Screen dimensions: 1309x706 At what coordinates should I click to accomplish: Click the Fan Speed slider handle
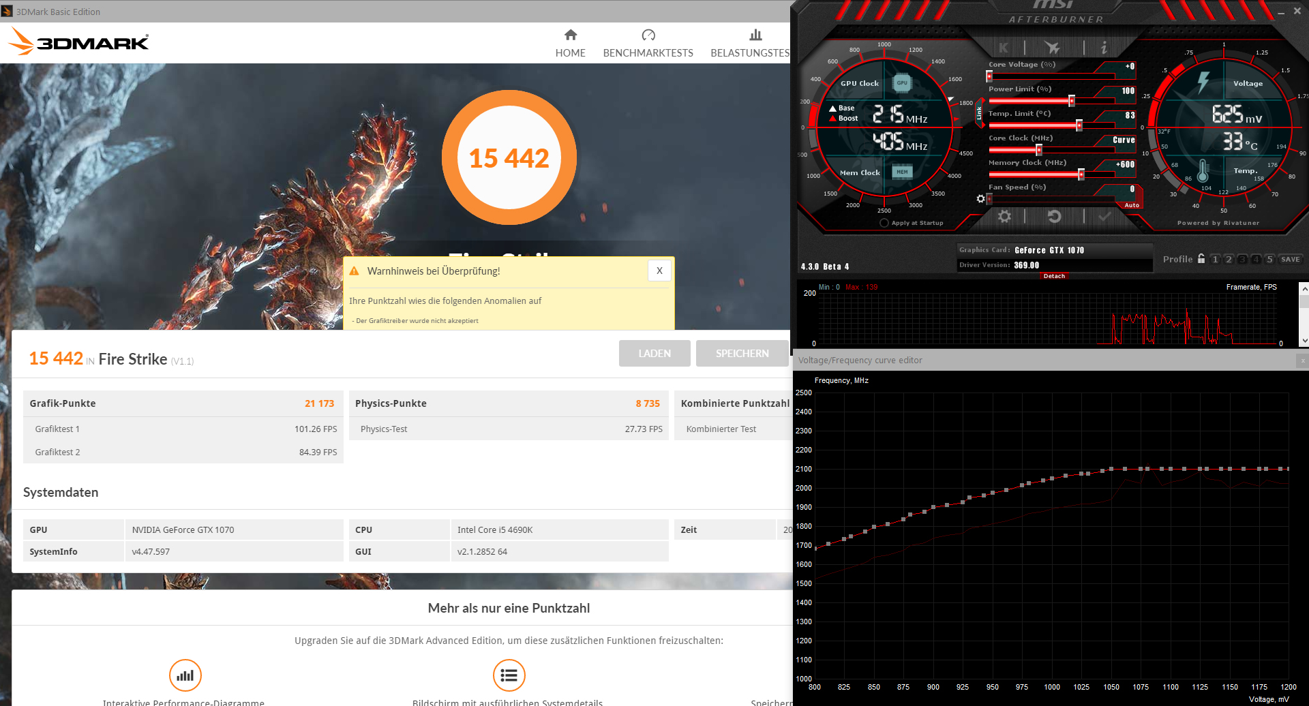pos(989,199)
